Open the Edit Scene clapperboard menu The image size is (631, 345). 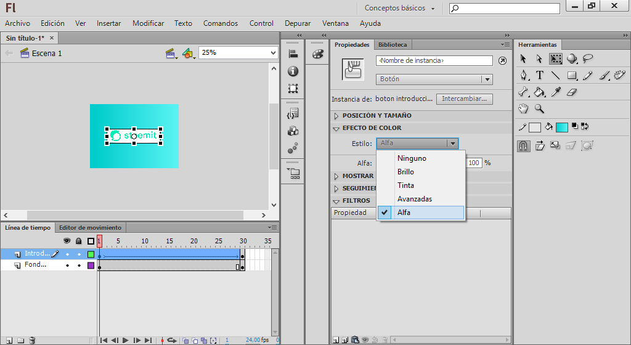tap(171, 53)
